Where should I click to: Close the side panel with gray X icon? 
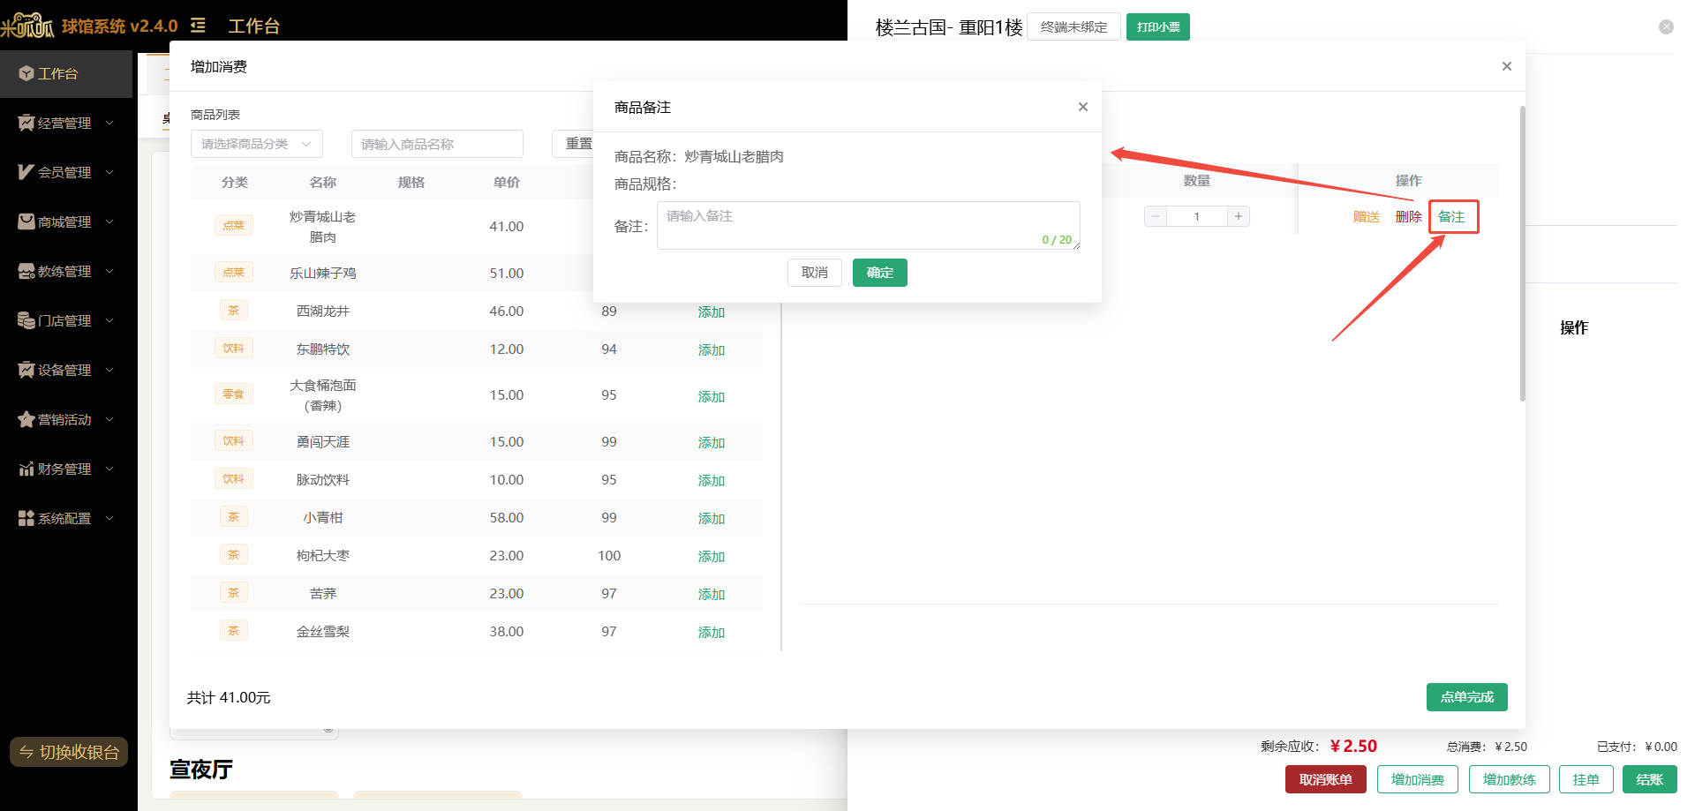pos(1666,26)
